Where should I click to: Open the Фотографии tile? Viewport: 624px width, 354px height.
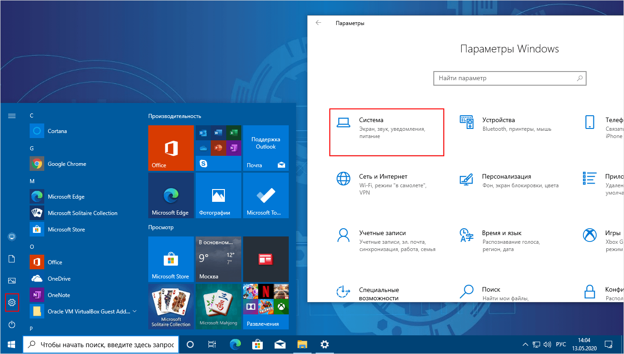[218, 195]
